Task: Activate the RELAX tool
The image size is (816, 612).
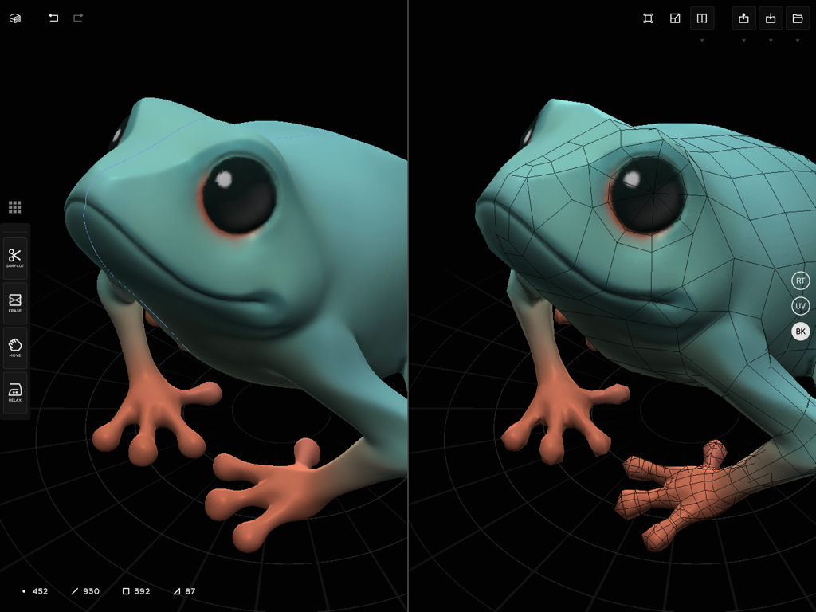Action: 14,389
